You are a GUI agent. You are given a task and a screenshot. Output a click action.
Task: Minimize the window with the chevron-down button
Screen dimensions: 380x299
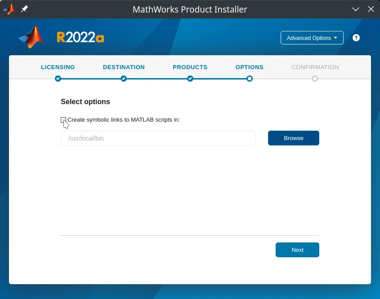coord(356,9)
